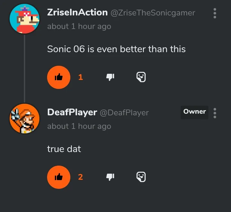Image resolution: width=231 pixels, height=212 pixels.
Task: Like DeafPlayer's "true dat" reply
Action: coord(59,177)
